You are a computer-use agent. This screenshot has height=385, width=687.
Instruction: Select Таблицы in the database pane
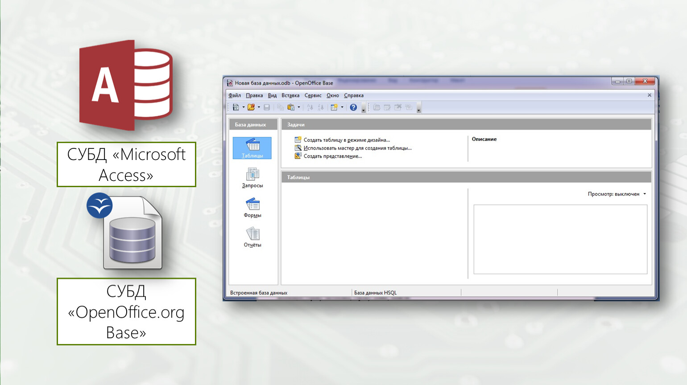tap(252, 148)
